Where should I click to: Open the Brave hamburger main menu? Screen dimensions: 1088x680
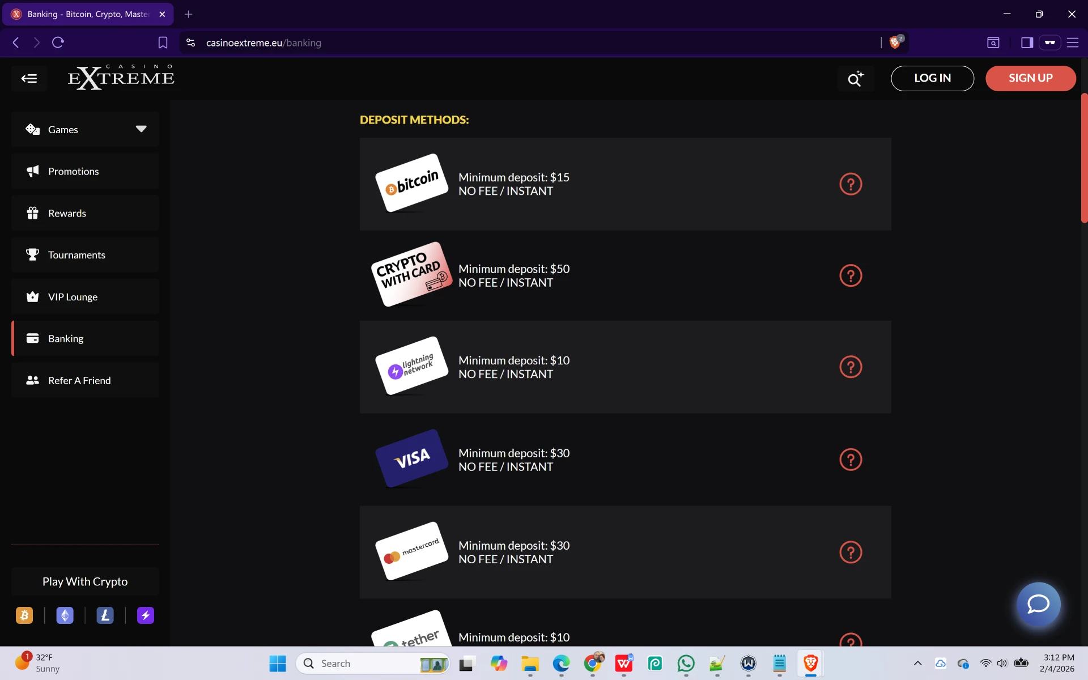click(x=1073, y=42)
